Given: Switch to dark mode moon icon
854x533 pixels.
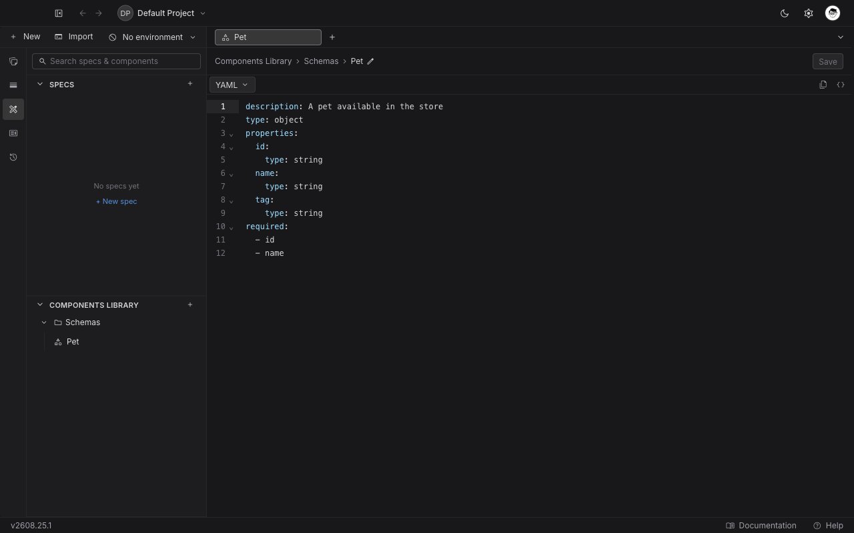Looking at the screenshot, I should click(785, 13).
